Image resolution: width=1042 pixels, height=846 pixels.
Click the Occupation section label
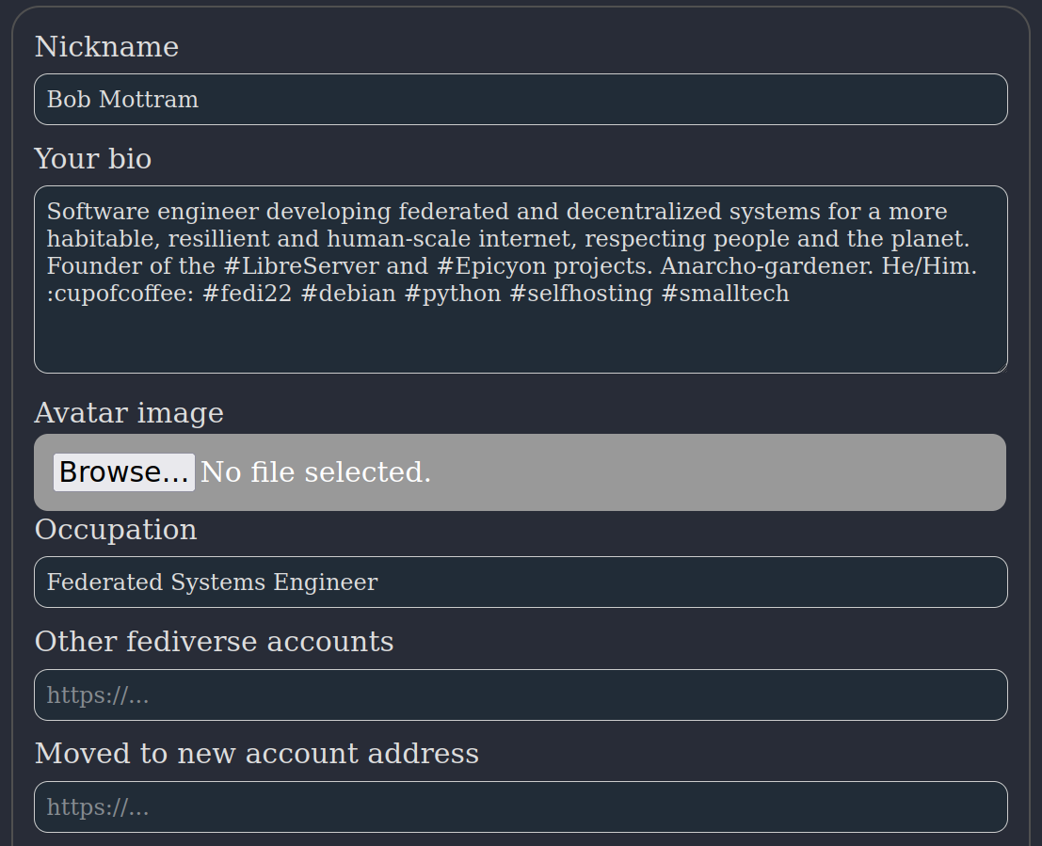pos(115,529)
